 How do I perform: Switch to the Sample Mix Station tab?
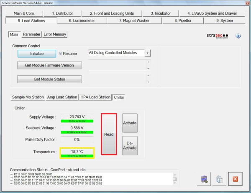pyautogui.click(x=28, y=97)
